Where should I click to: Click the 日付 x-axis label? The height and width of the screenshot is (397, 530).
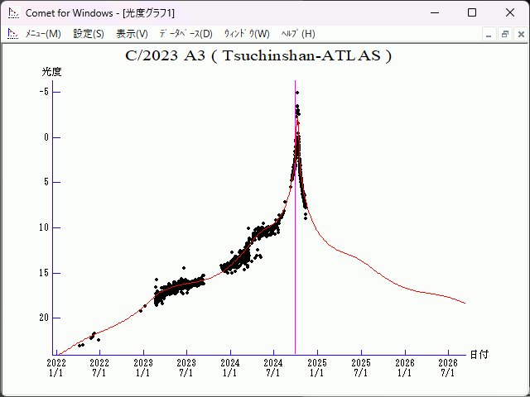(479, 354)
